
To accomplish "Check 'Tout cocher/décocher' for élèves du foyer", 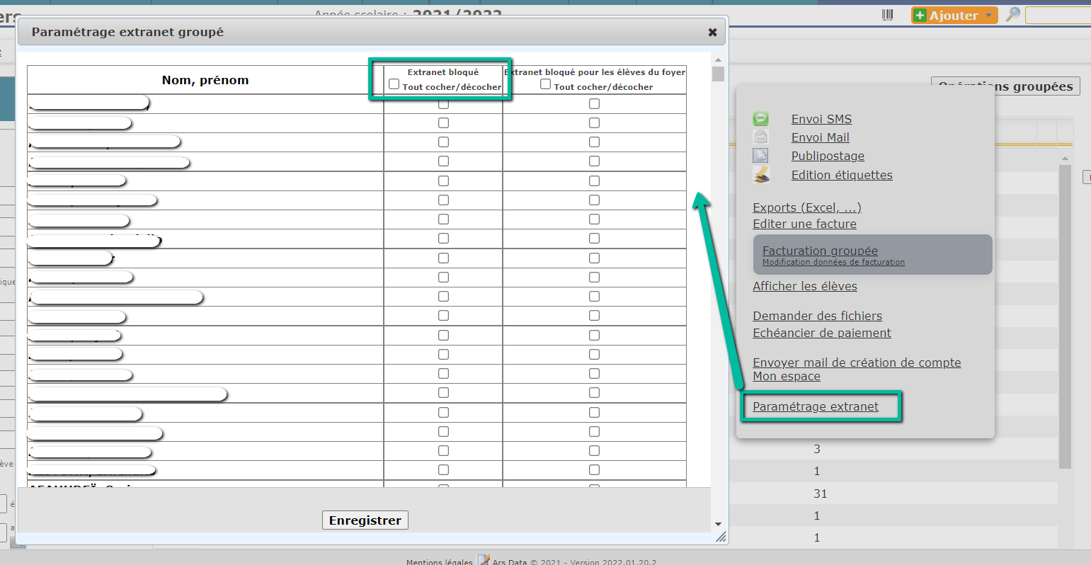I will click(545, 84).
